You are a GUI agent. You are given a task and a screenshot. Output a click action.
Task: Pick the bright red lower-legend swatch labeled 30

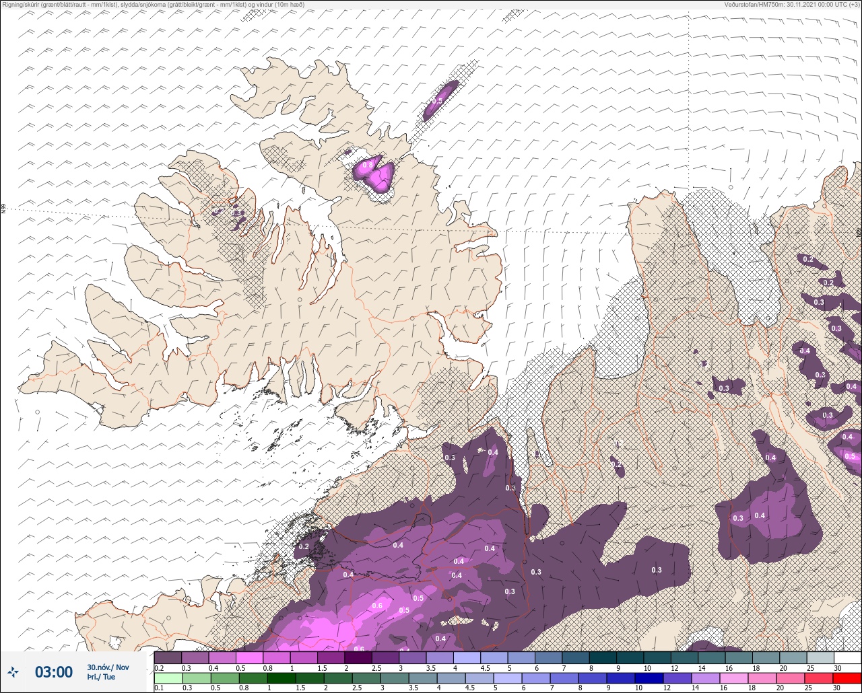click(847, 678)
